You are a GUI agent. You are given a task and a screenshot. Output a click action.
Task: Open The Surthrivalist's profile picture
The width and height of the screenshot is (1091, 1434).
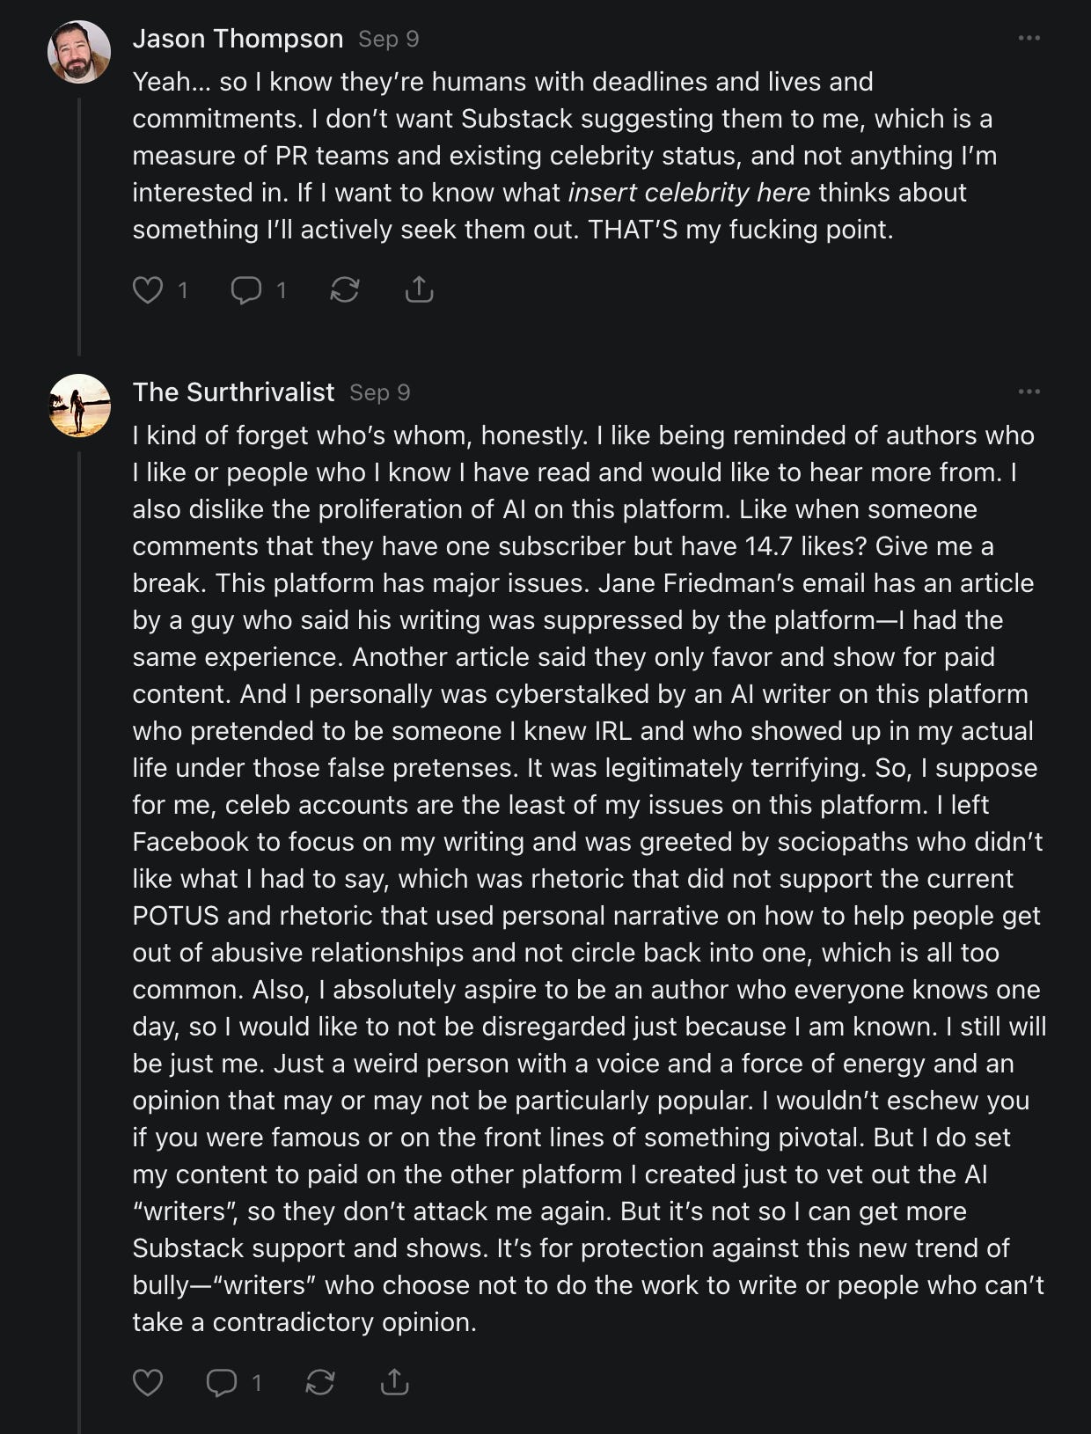(79, 406)
